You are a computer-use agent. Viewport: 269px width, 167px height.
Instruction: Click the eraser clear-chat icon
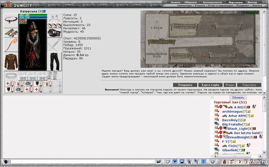(x=168, y=162)
